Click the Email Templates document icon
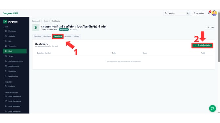Viewport: 220px width, 123px height. 6,106
